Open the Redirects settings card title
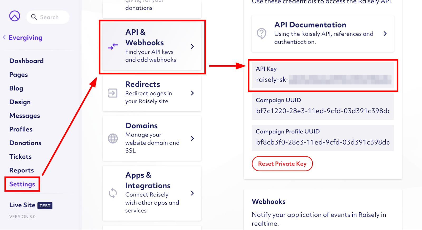Screen dimensions: 422x230 [x=143, y=84]
